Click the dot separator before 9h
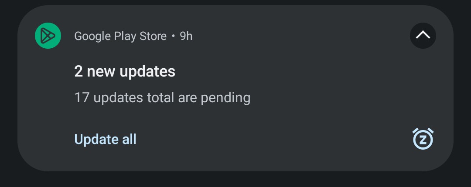 coord(173,36)
